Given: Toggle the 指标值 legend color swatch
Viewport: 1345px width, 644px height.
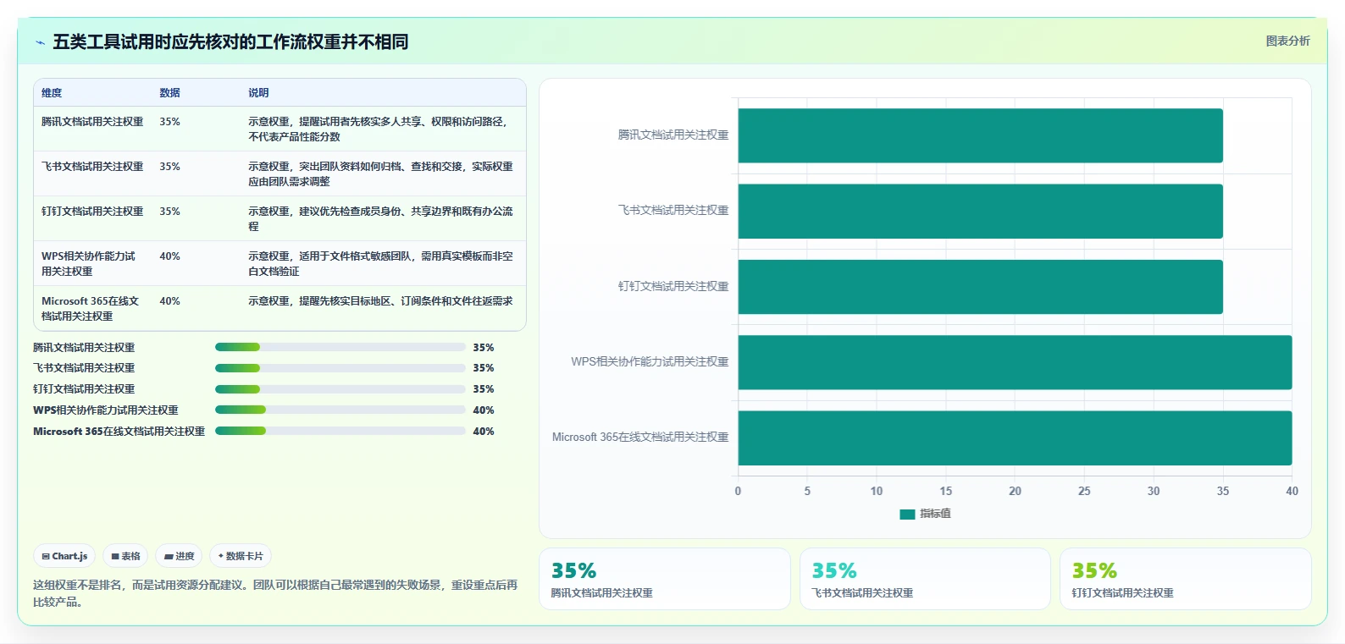Looking at the screenshot, I should [907, 514].
